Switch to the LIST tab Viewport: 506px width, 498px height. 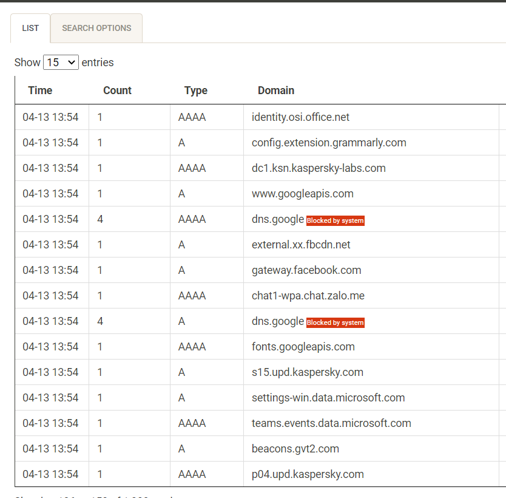[x=30, y=28]
